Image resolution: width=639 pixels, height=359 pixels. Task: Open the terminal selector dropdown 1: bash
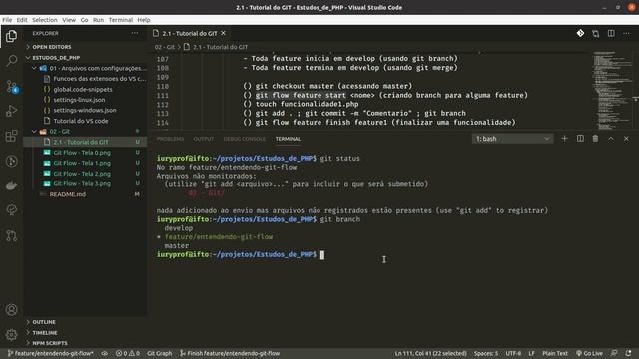(x=512, y=139)
